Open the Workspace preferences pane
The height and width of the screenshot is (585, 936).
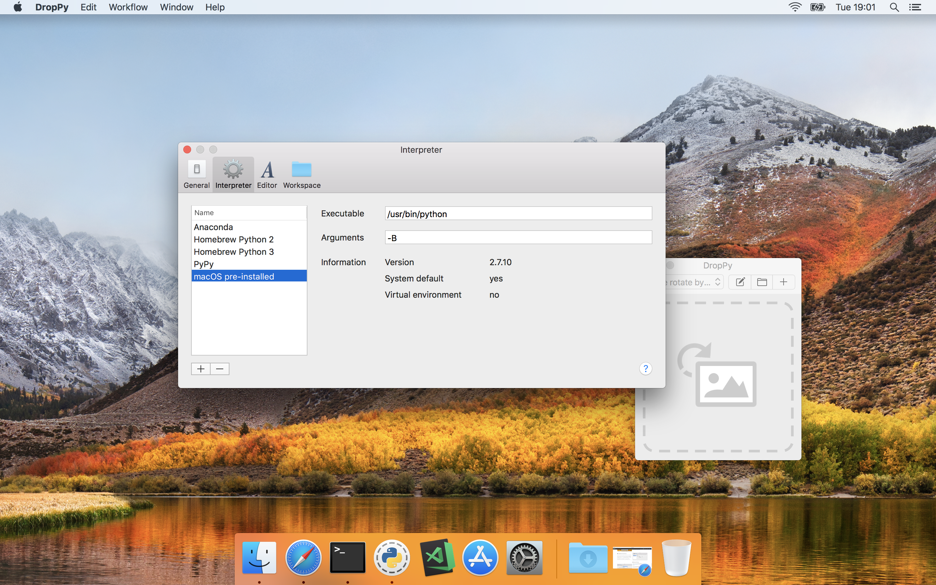coord(302,174)
